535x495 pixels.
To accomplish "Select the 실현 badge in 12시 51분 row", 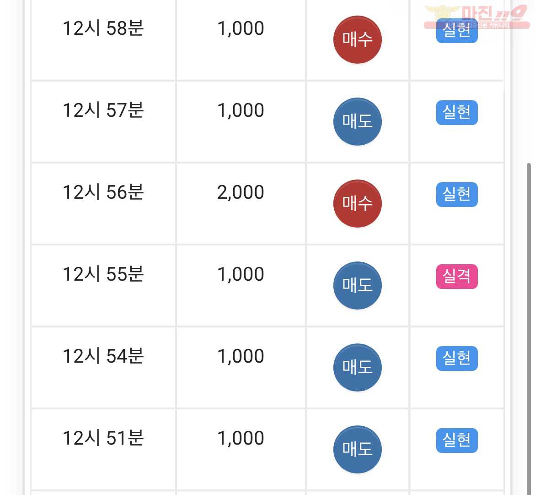I will (457, 441).
